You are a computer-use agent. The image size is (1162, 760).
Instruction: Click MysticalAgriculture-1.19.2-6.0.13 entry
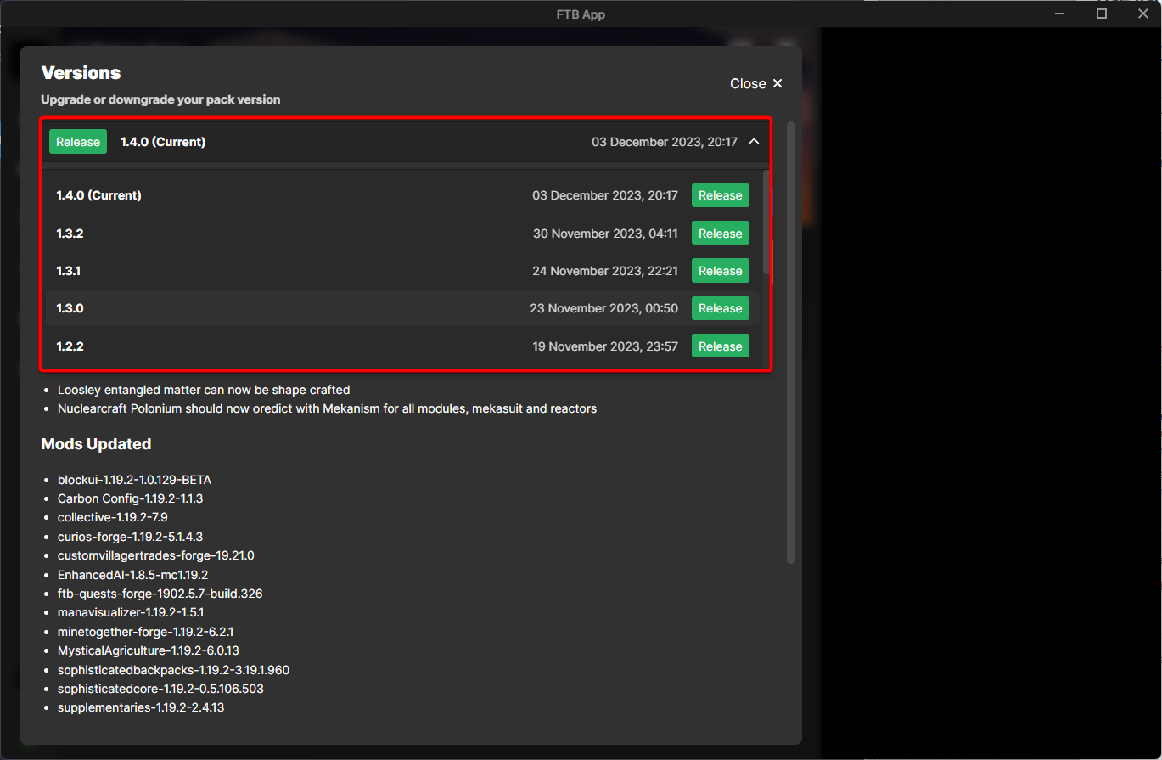click(149, 650)
